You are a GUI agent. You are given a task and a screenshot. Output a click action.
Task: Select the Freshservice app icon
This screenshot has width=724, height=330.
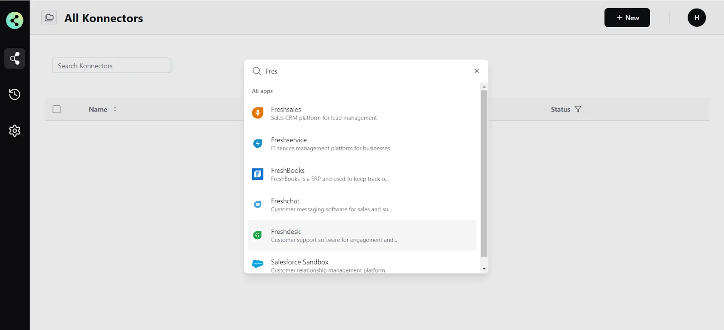click(257, 144)
